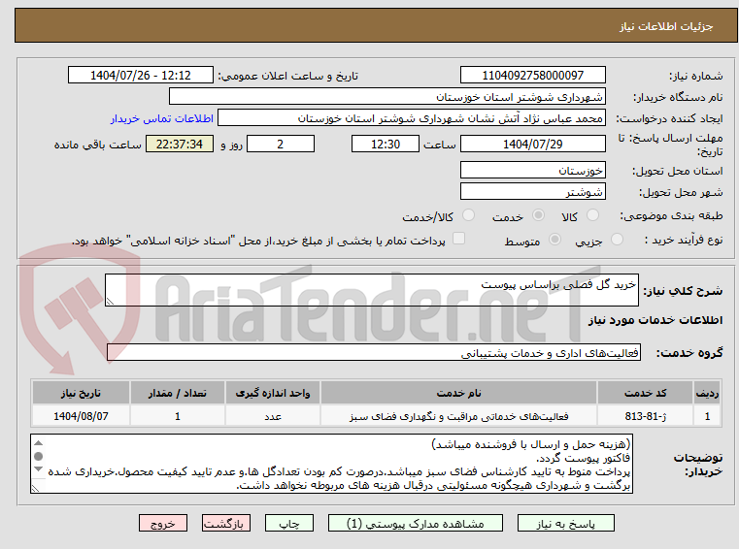This screenshot has width=739, height=549.
Task: Click the buyer notes text area
Action: (x=331, y=464)
